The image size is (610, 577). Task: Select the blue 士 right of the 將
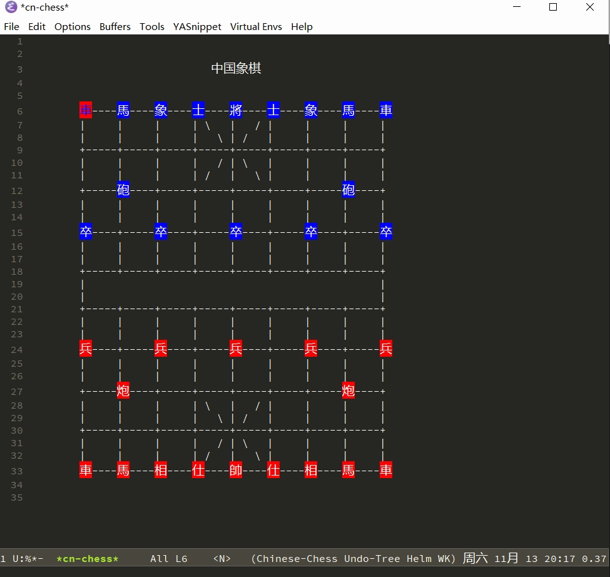click(x=273, y=110)
